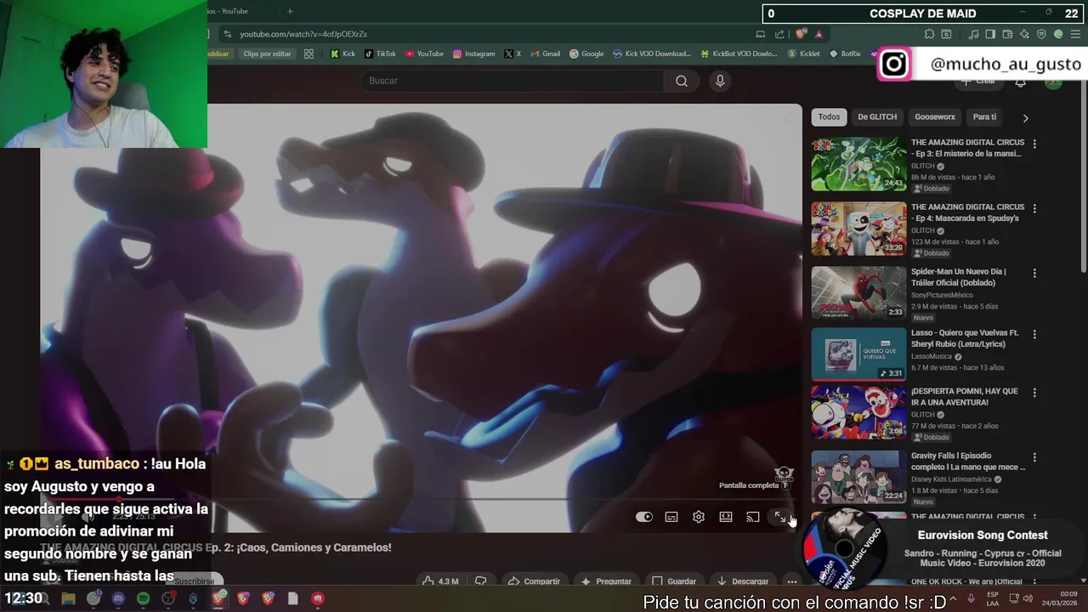Viewport: 1088px width, 612px height.
Task: Click the browser address bar URL
Action: click(303, 34)
